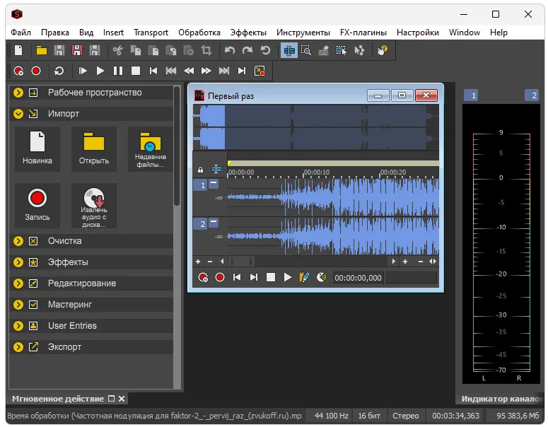This screenshot has height=427, width=548.
Task: Click the Запись record button in panel
Action: click(37, 206)
